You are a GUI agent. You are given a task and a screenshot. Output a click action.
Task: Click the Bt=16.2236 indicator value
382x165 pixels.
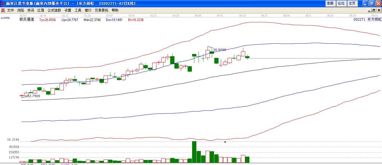pyautogui.click(x=136, y=20)
